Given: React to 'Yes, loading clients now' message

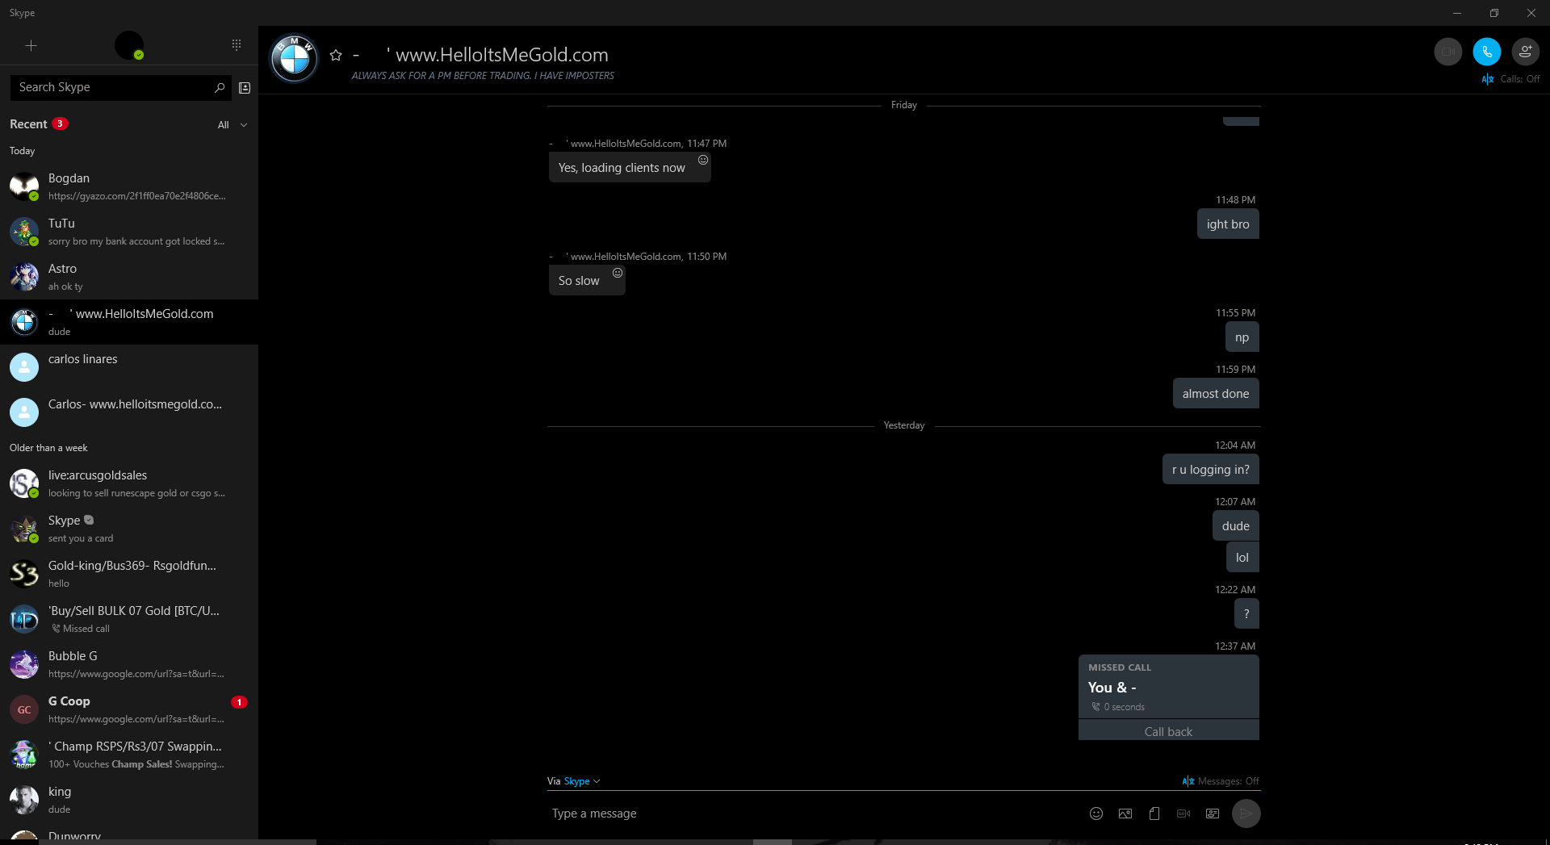Looking at the screenshot, I should pyautogui.click(x=703, y=160).
